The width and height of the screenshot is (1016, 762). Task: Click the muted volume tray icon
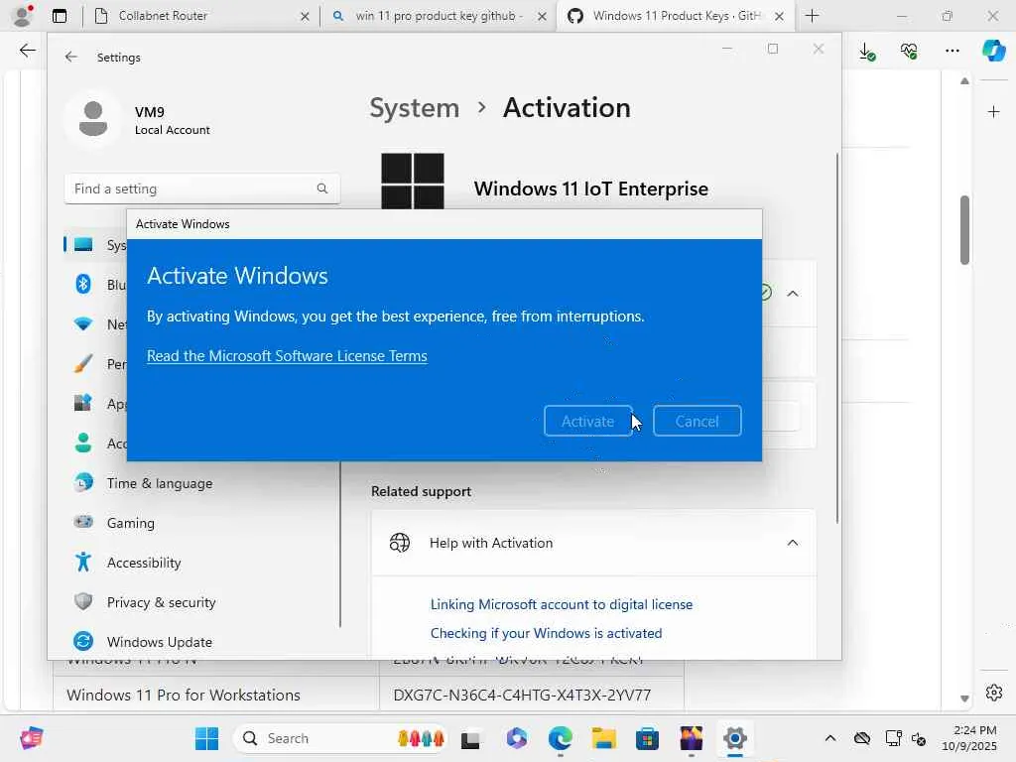(918, 738)
